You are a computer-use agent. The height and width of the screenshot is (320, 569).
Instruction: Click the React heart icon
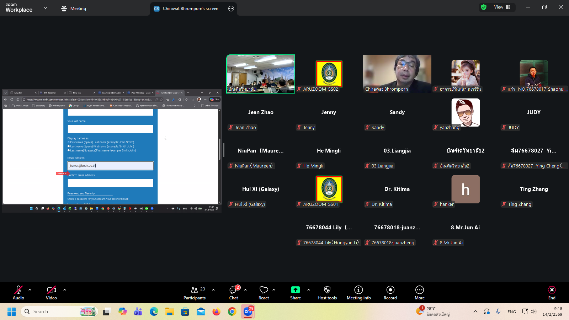264,293
